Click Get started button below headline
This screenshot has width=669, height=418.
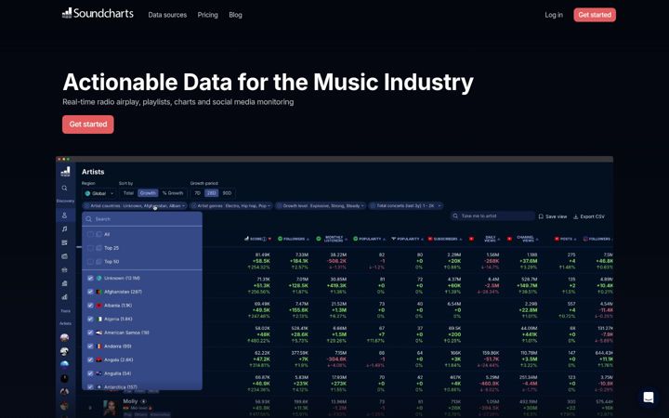point(88,124)
